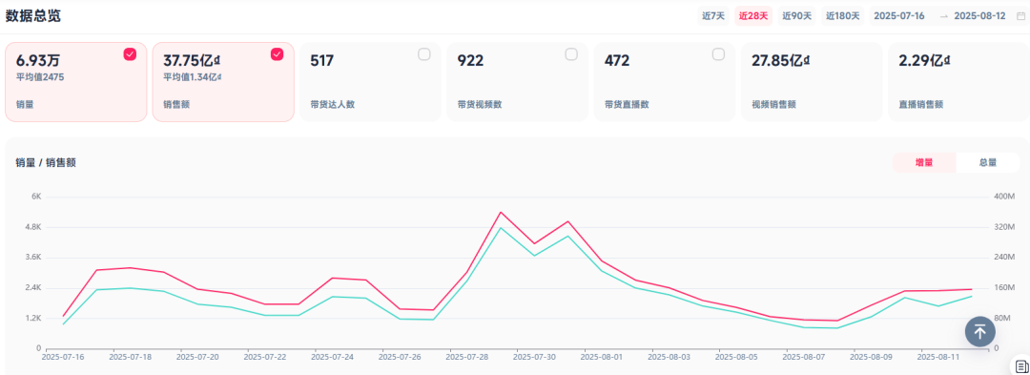Click the 2025-08-05 x-axis label
The image size is (1030, 375).
click(x=736, y=357)
